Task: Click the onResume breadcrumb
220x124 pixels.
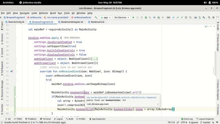Action: 34,18
